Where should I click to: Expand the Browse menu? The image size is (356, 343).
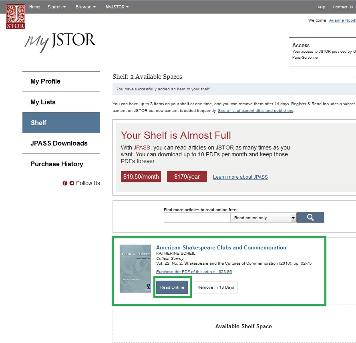click(x=86, y=7)
